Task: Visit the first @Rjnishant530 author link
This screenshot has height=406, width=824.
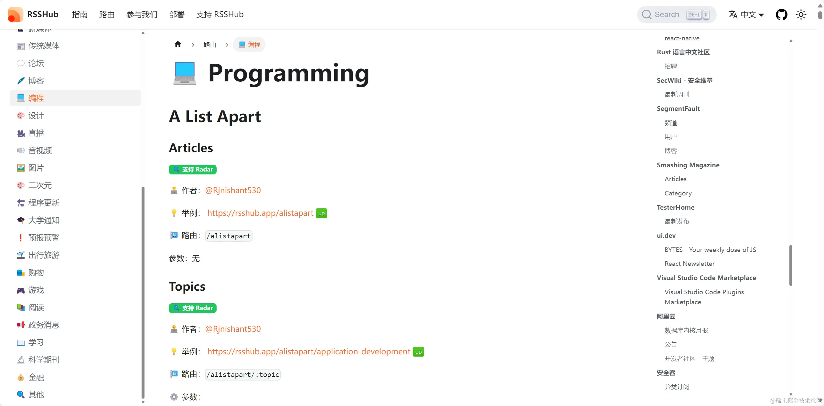Action: click(233, 191)
